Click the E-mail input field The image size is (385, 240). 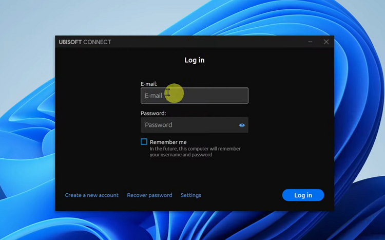[x=194, y=96]
